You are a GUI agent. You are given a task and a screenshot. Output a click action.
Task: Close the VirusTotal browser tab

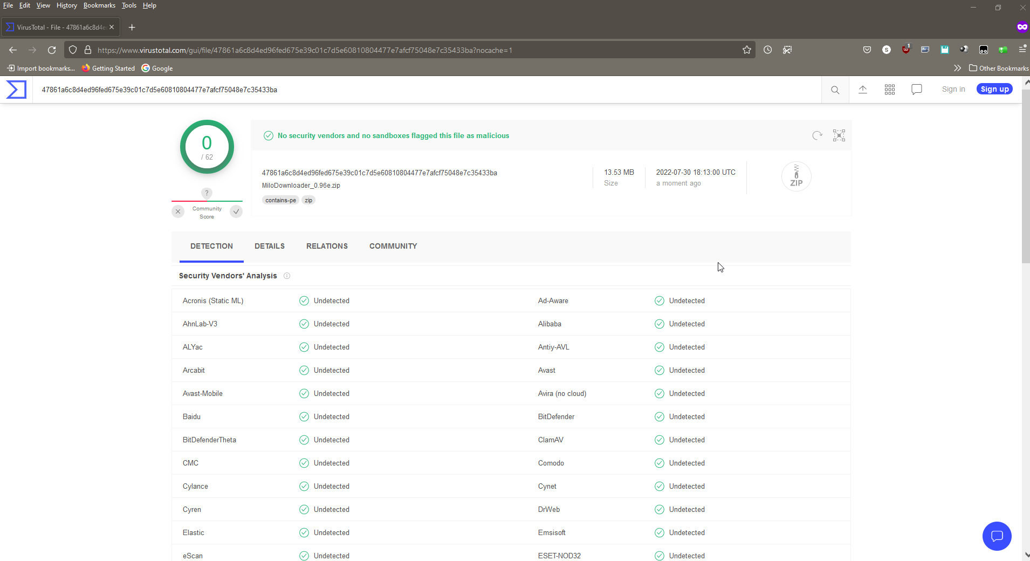pos(112,27)
